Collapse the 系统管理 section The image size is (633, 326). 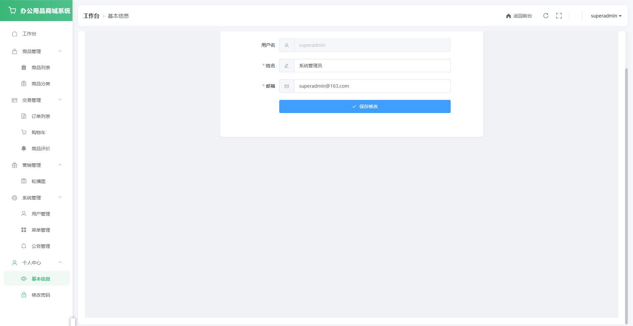tap(60, 198)
